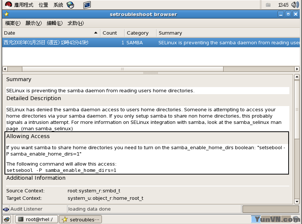Screen dimensions: 302x224
Task: Click the 'loading data done' status text
Action: 90,209
